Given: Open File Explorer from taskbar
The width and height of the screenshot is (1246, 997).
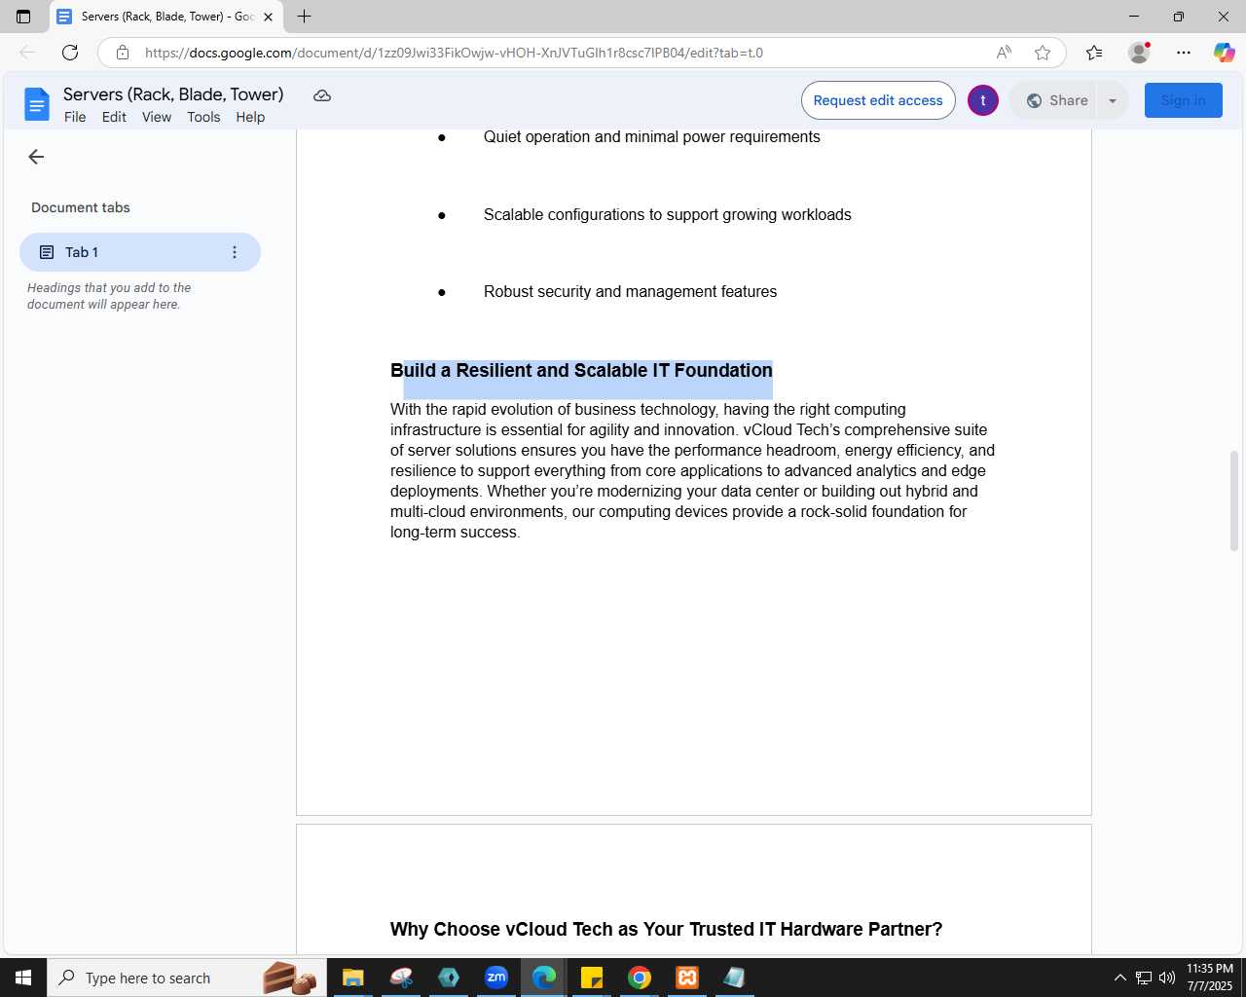Looking at the screenshot, I should tap(352, 978).
